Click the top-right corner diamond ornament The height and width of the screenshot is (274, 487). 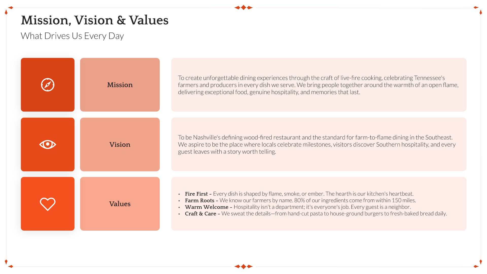479,10
